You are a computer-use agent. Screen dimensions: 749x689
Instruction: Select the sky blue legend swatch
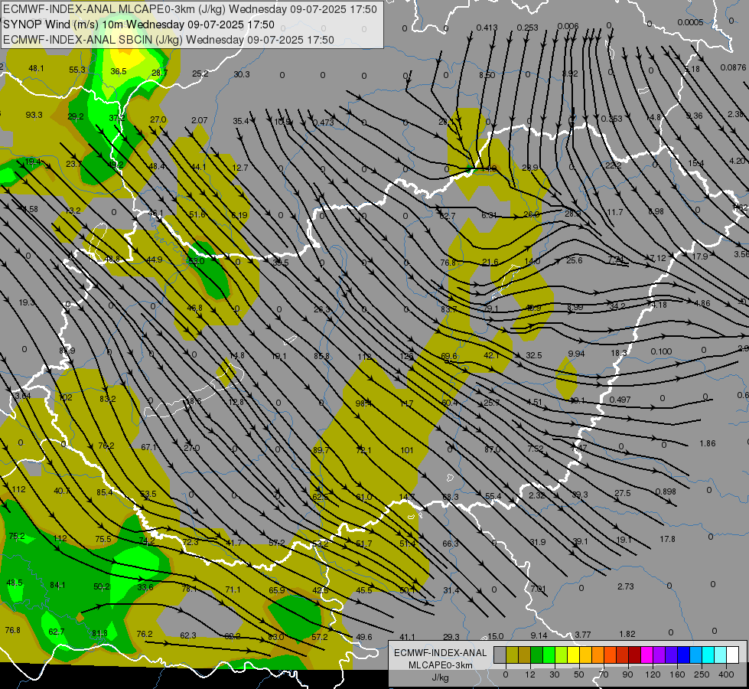point(695,655)
